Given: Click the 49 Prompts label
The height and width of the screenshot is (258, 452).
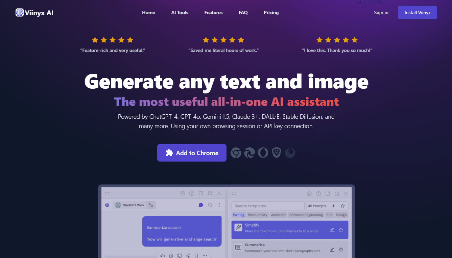Looking at the screenshot, I should (317, 206).
